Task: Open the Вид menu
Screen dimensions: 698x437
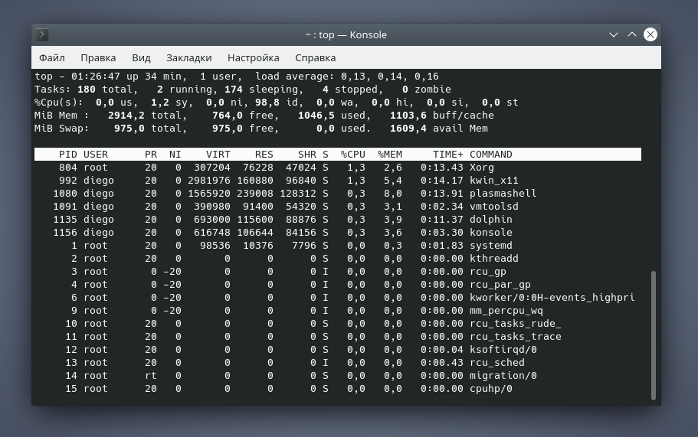Action: coord(141,57)
